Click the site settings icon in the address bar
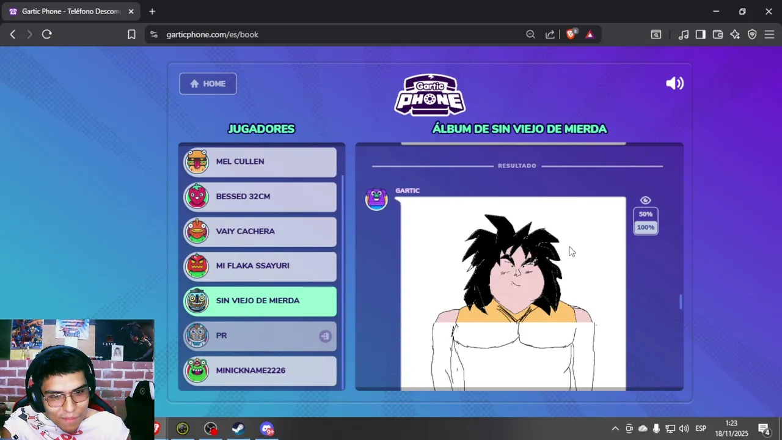The height and width of the screenshot is (440, 782). 153,35
